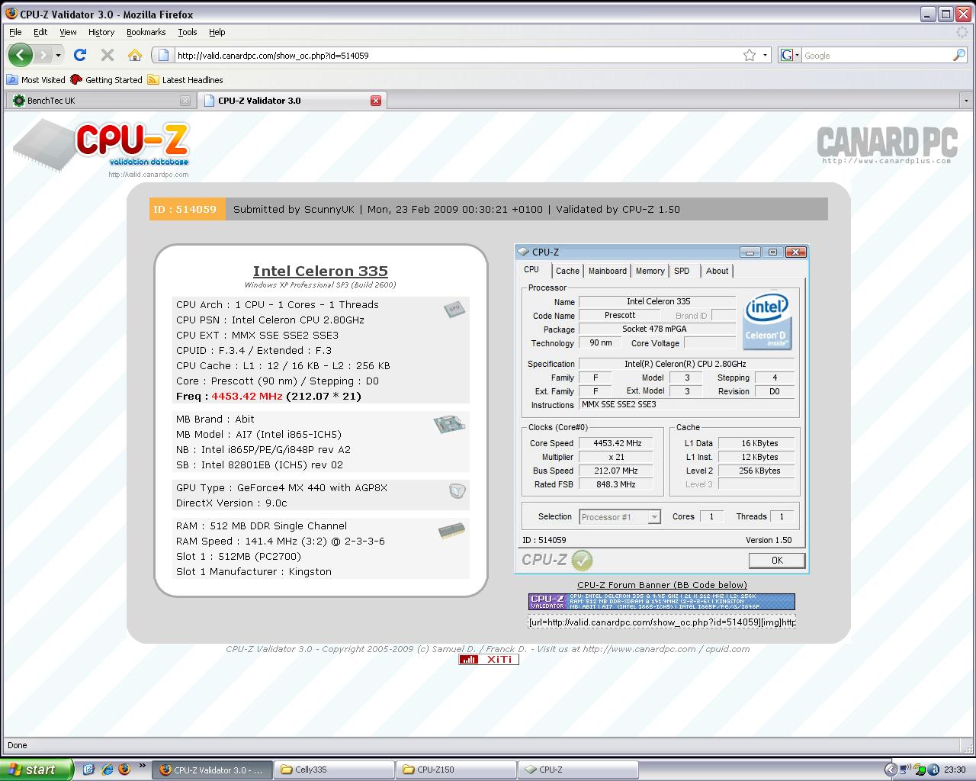Select the About tab in CPU-Z

point(717,271)
